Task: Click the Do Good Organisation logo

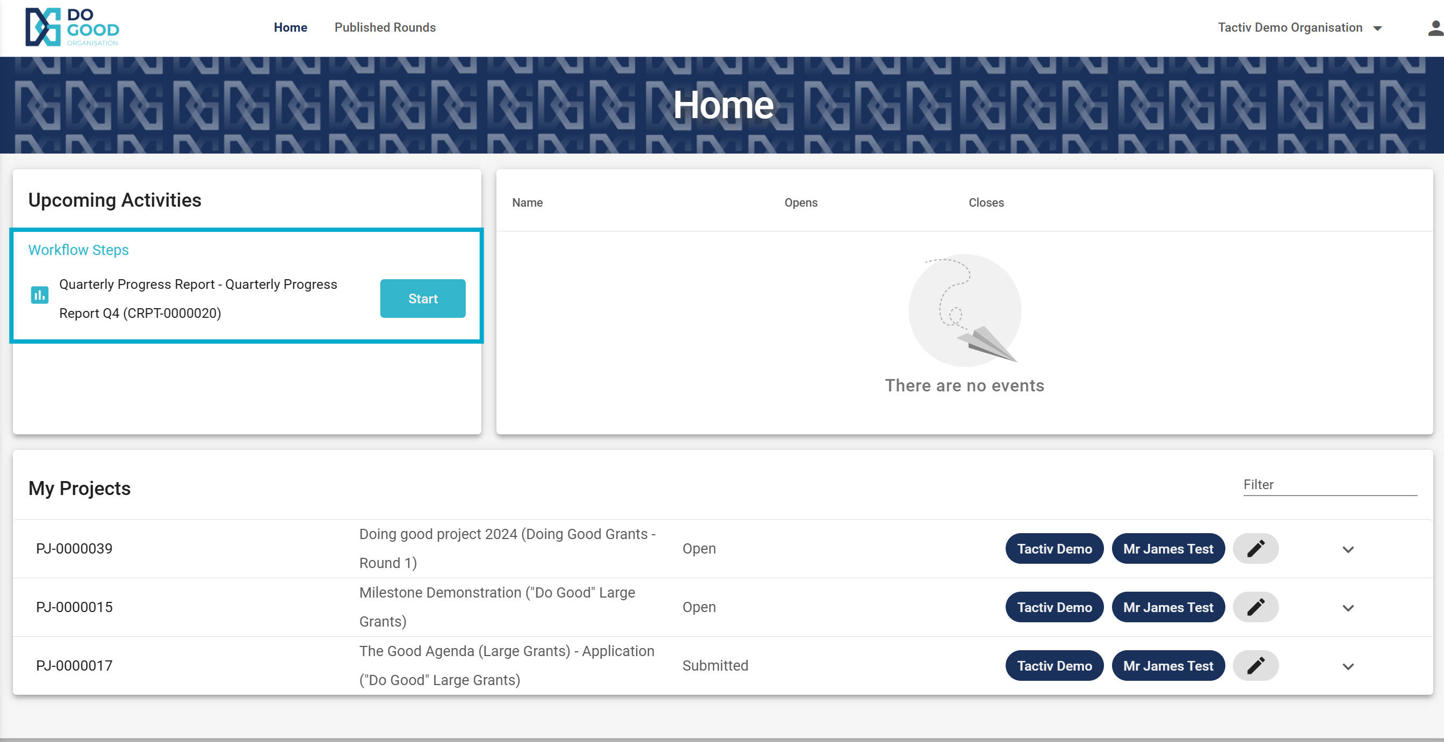Action: [72, 27]
